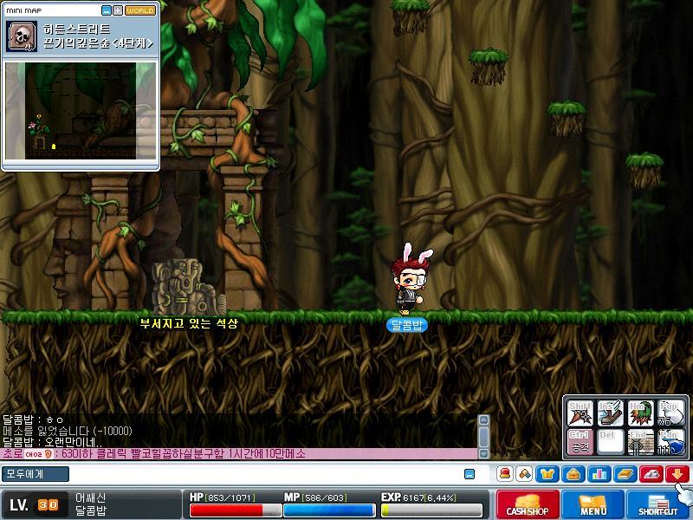Click the HP value [853/1071] text
693x520 pixels.
click(x=230, y=497)
